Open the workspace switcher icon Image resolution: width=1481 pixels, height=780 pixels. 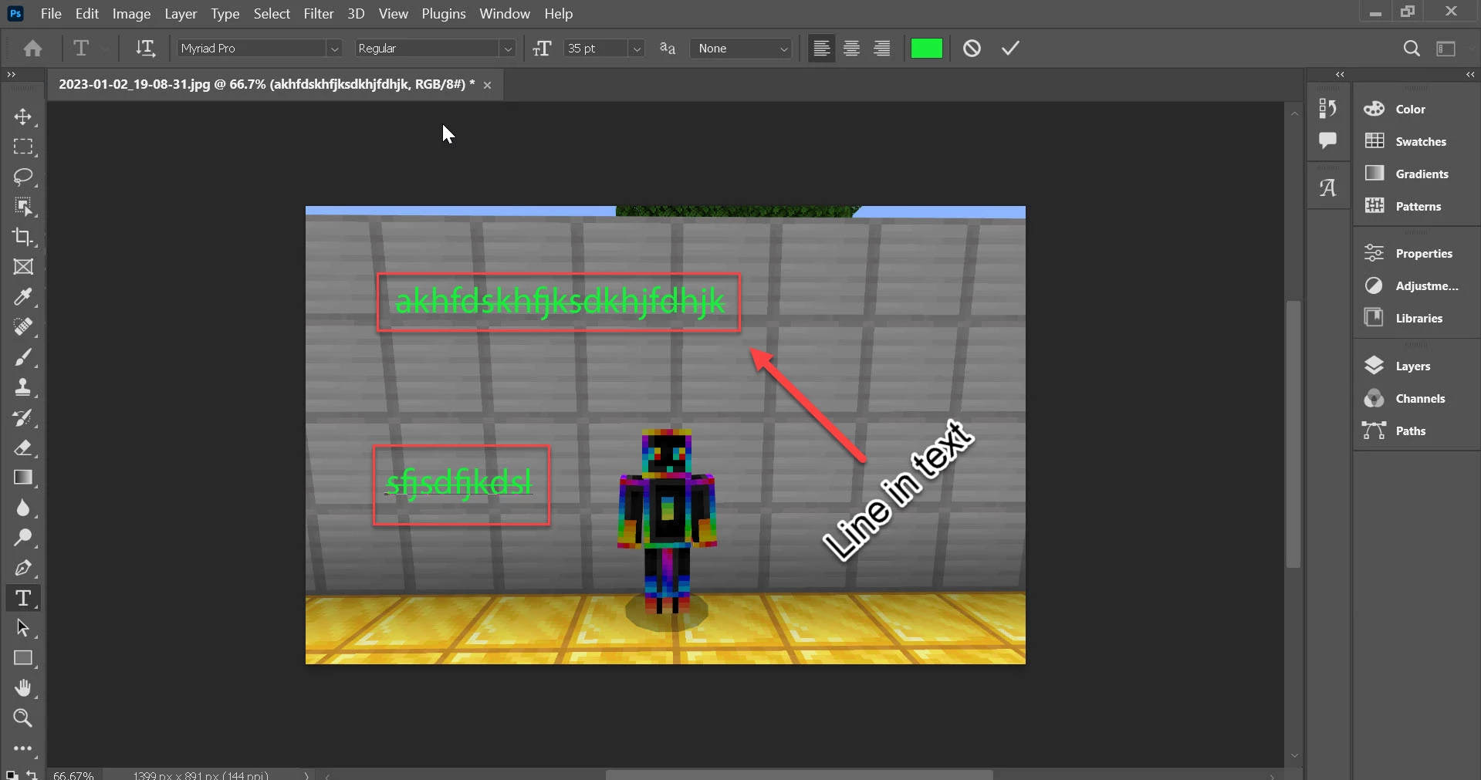[1445, 49]
